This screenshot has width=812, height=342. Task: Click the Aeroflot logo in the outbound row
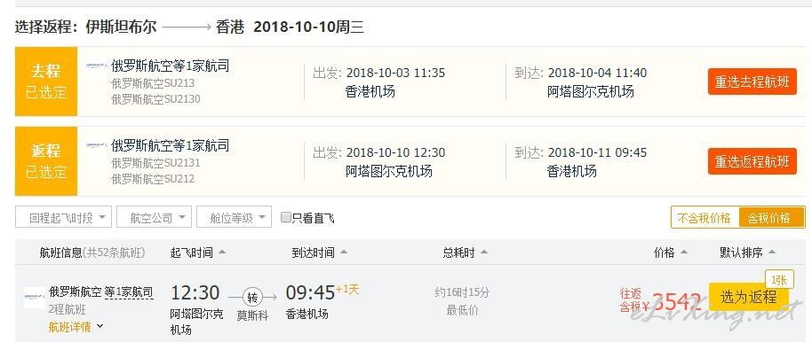tap(97, 66)
